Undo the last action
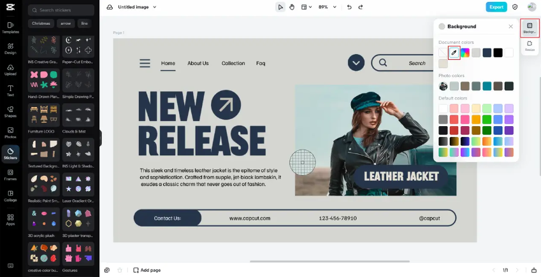Image resolution: width=541 pixels, height=277 pixels. (x=349, y=7)
